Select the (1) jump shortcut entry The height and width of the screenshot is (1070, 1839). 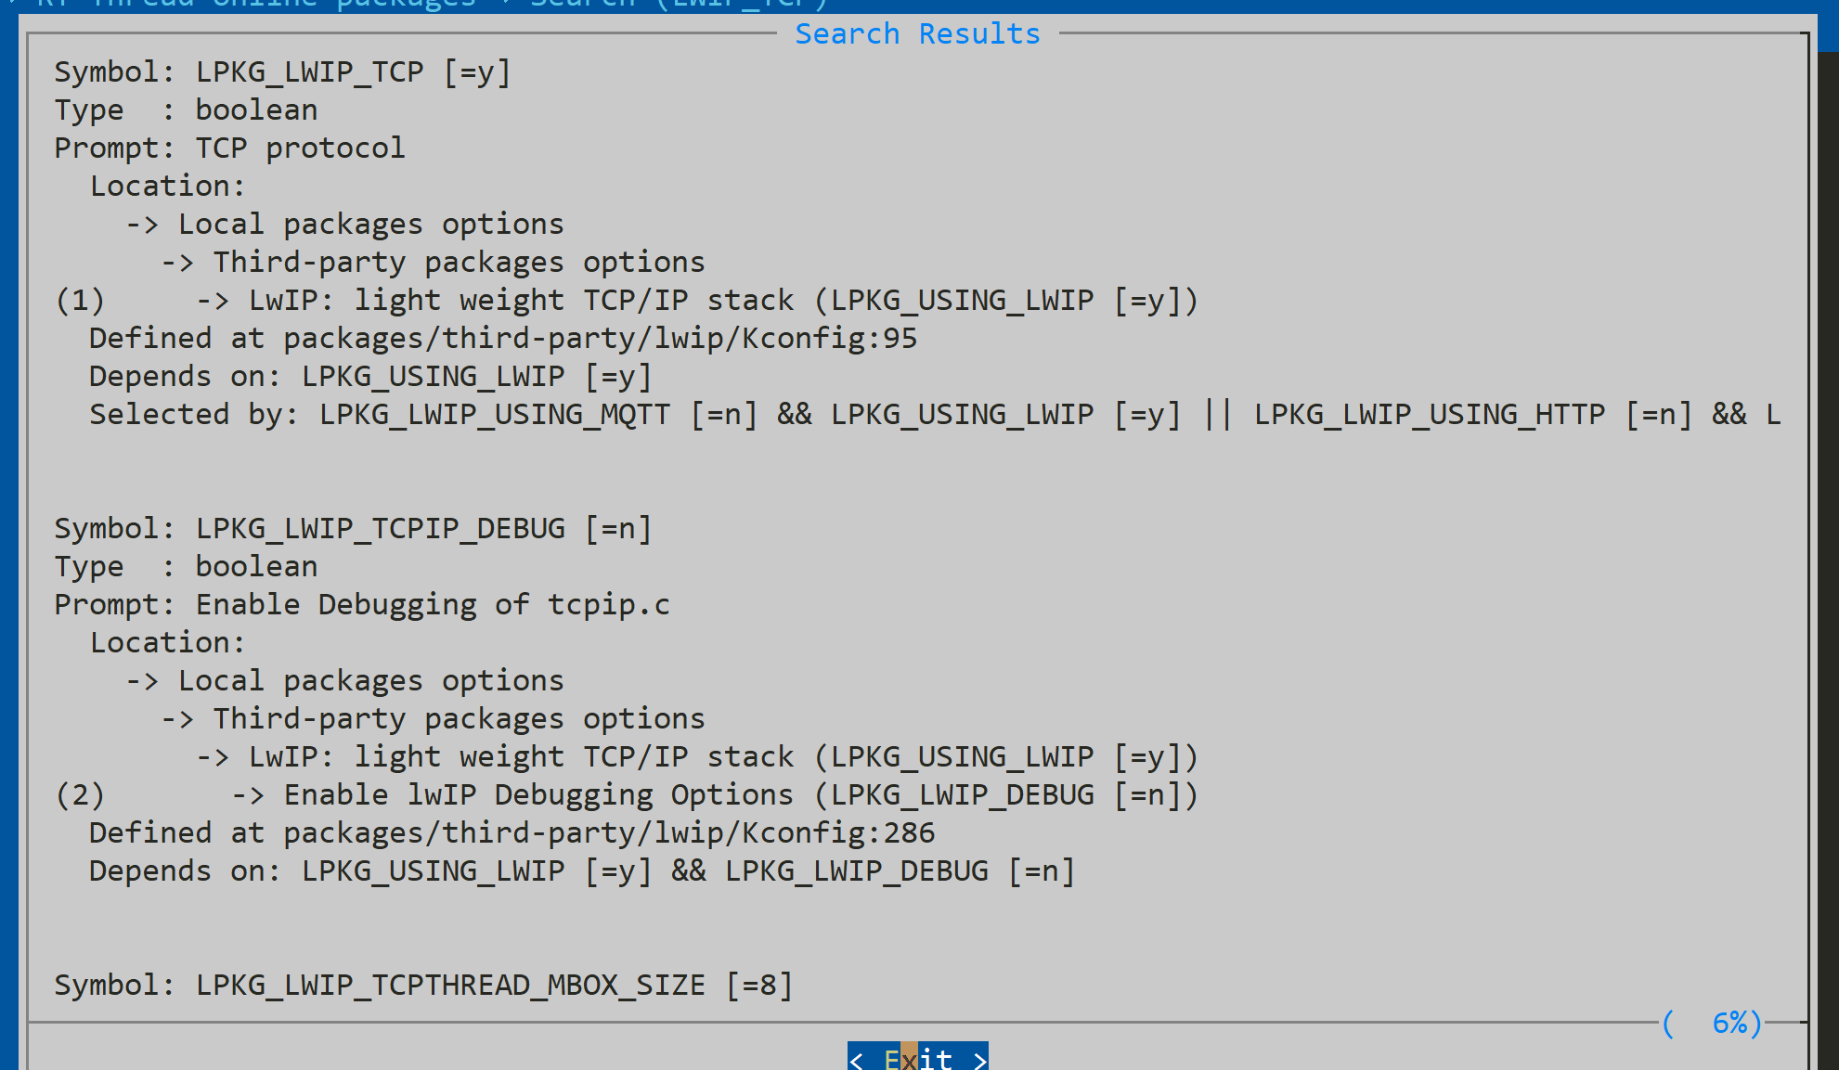[x=80, y=301]
